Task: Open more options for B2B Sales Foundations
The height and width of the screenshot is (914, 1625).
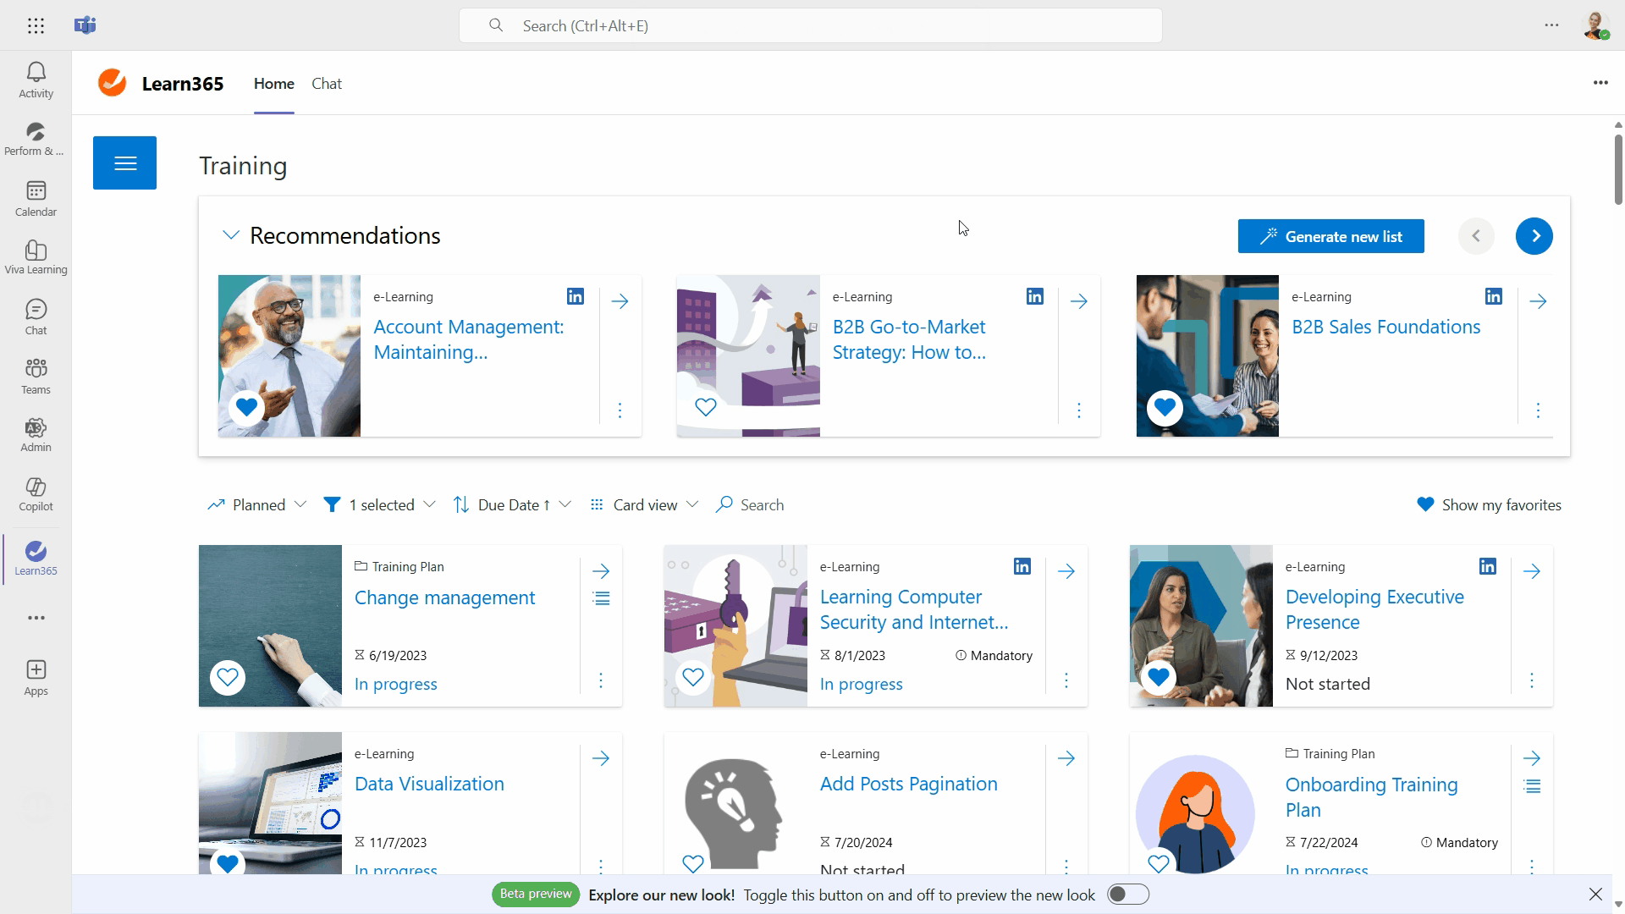Action: tap(1538, 410)
